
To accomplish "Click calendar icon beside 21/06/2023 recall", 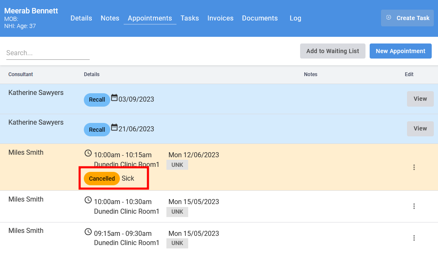I will coord(114,128).
